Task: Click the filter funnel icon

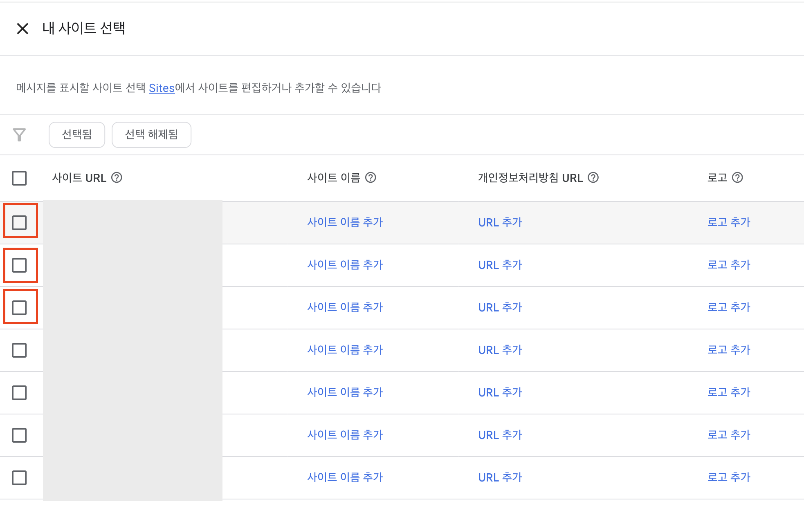Action: pyautogui.click(x=19, y=135)
